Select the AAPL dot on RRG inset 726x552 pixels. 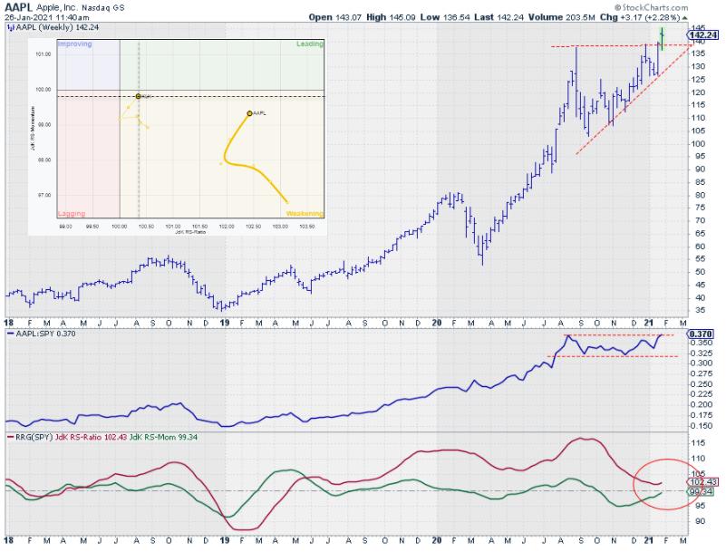point(249,113)
